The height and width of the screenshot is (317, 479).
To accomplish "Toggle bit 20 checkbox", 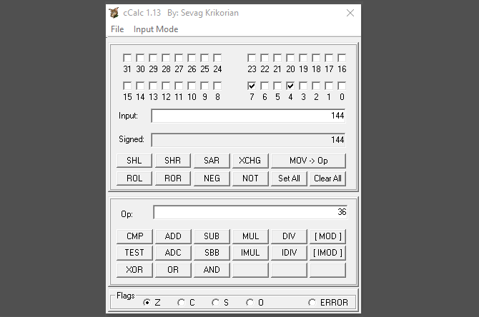I will pos(290,58).
